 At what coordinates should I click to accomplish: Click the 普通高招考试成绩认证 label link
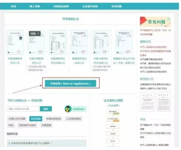click(79, 60)
